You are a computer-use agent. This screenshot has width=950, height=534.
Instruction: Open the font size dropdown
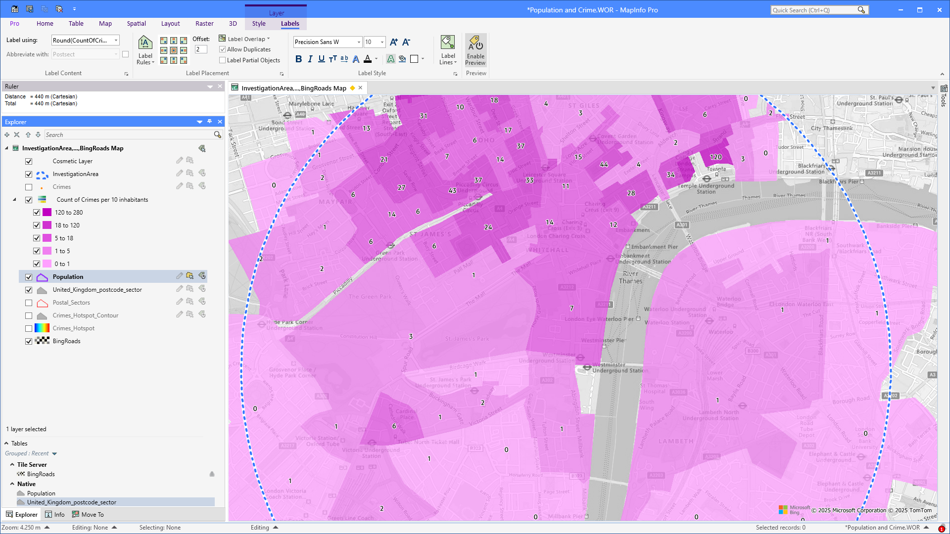pos(382,42)
